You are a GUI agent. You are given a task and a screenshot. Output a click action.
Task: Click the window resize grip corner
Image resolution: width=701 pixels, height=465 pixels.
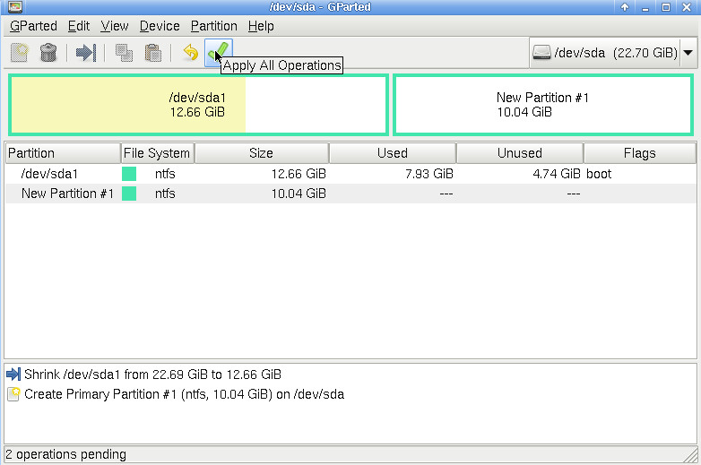point(691,455)
